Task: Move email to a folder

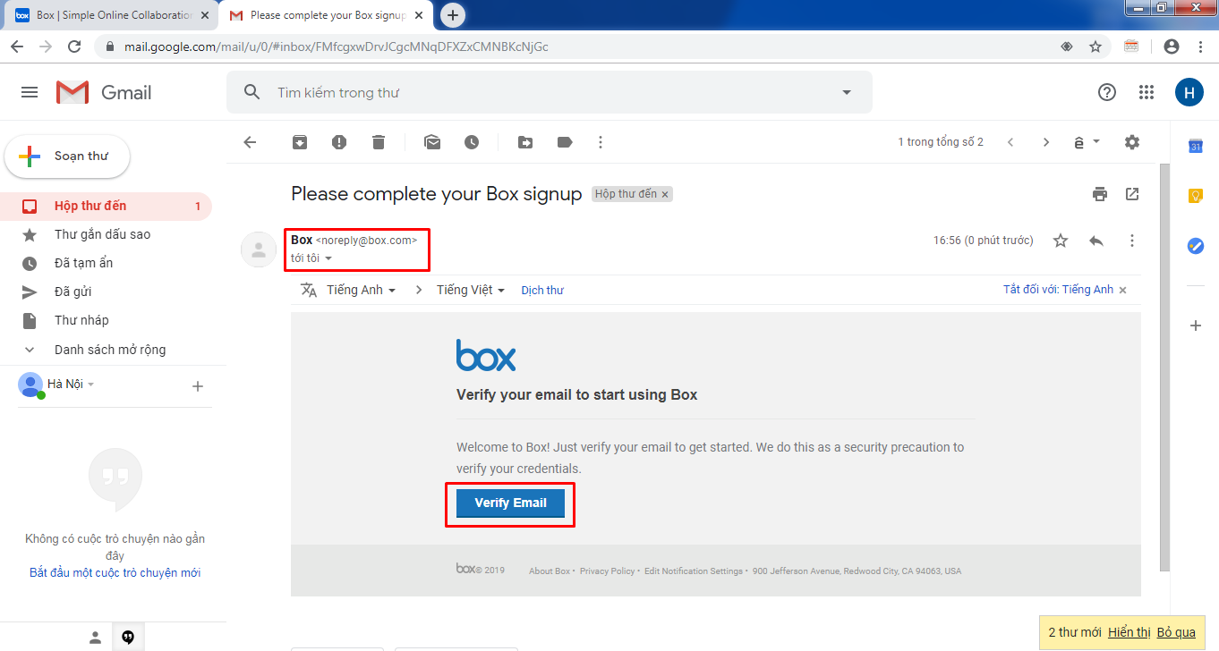Action: coord(525,142)
